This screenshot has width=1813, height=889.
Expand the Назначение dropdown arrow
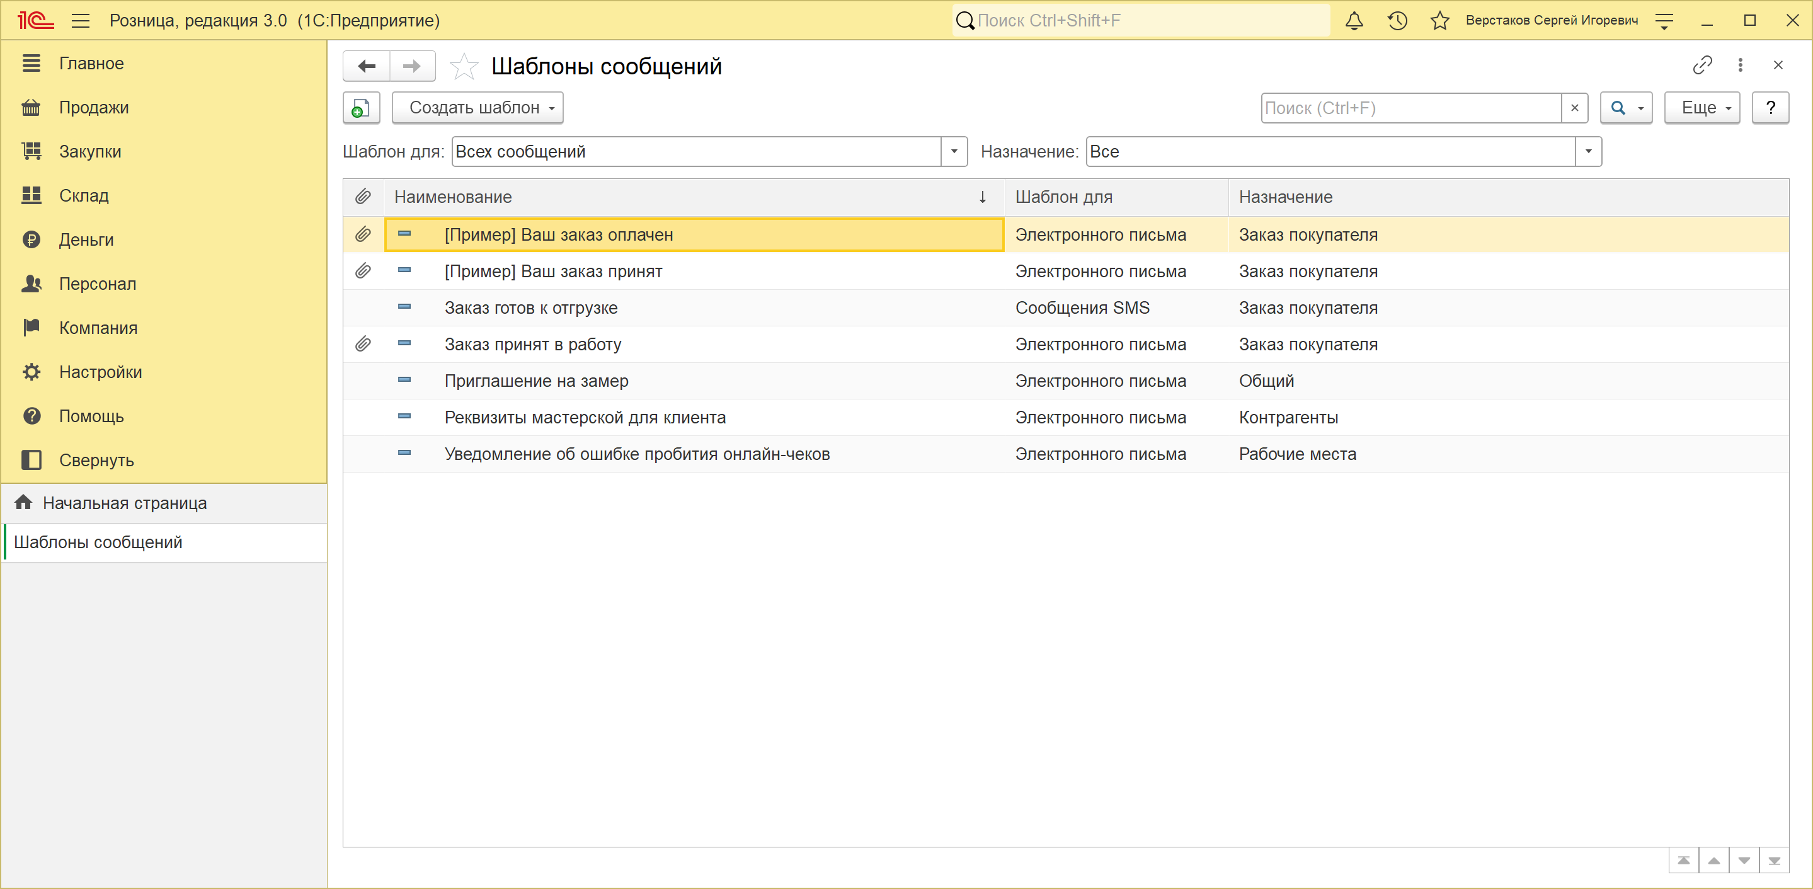1589,151
